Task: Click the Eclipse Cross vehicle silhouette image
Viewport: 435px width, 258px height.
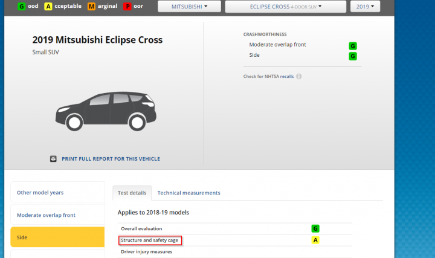Action: [106, 111]
